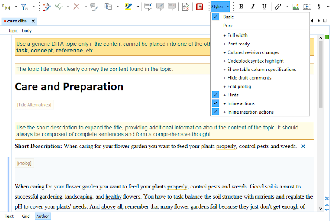Click the Add Comment icon
Screen dimensions: 331x221
pos(148,7)
